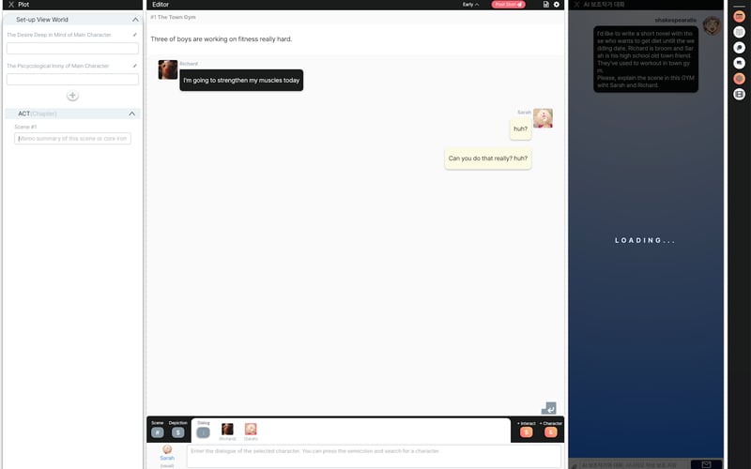
Task: Click the Scene #1 memo summary field
Action: point(72,138)
